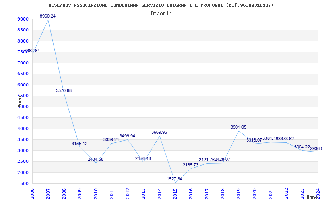Click the 2185.73 data label for 2016
The height and width of the screenshot is (201, 322).
click(190, 165)
